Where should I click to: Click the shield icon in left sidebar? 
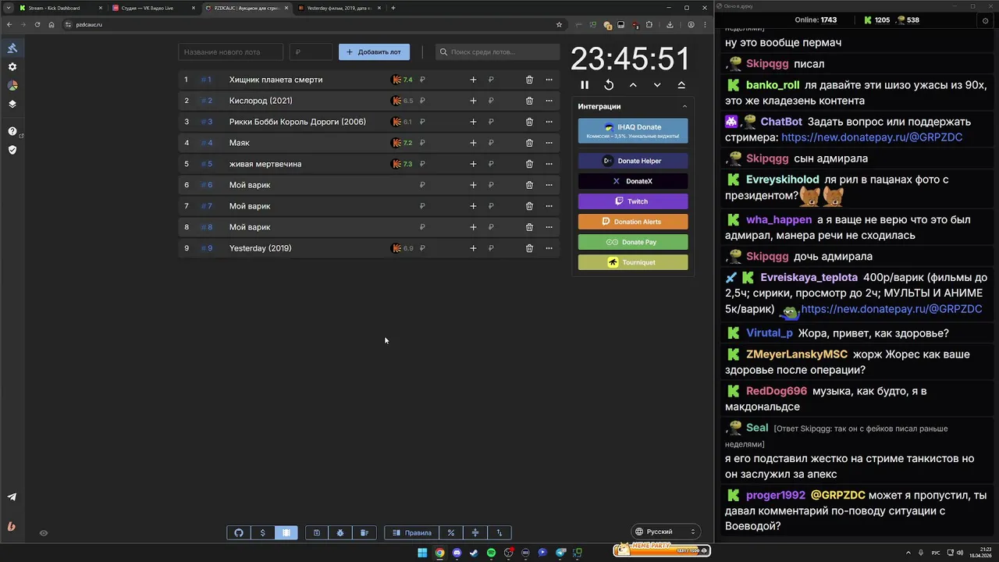12,150
